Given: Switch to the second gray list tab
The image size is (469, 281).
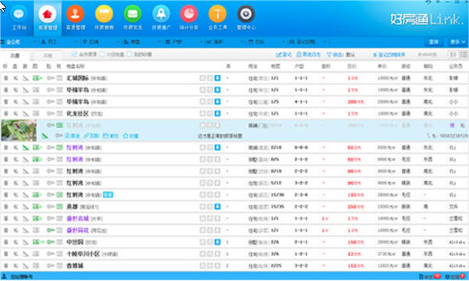Looking at the screenshot, I should pyautogui.click(x=48, y=55).
